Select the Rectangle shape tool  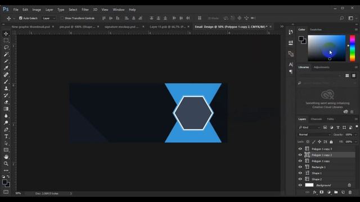click(x=6, y=150)
